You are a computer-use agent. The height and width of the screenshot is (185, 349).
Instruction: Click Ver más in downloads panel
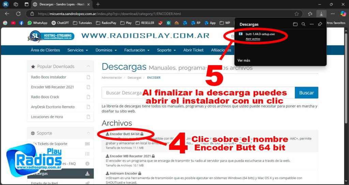pyautogui.click(x=244, y=60)
